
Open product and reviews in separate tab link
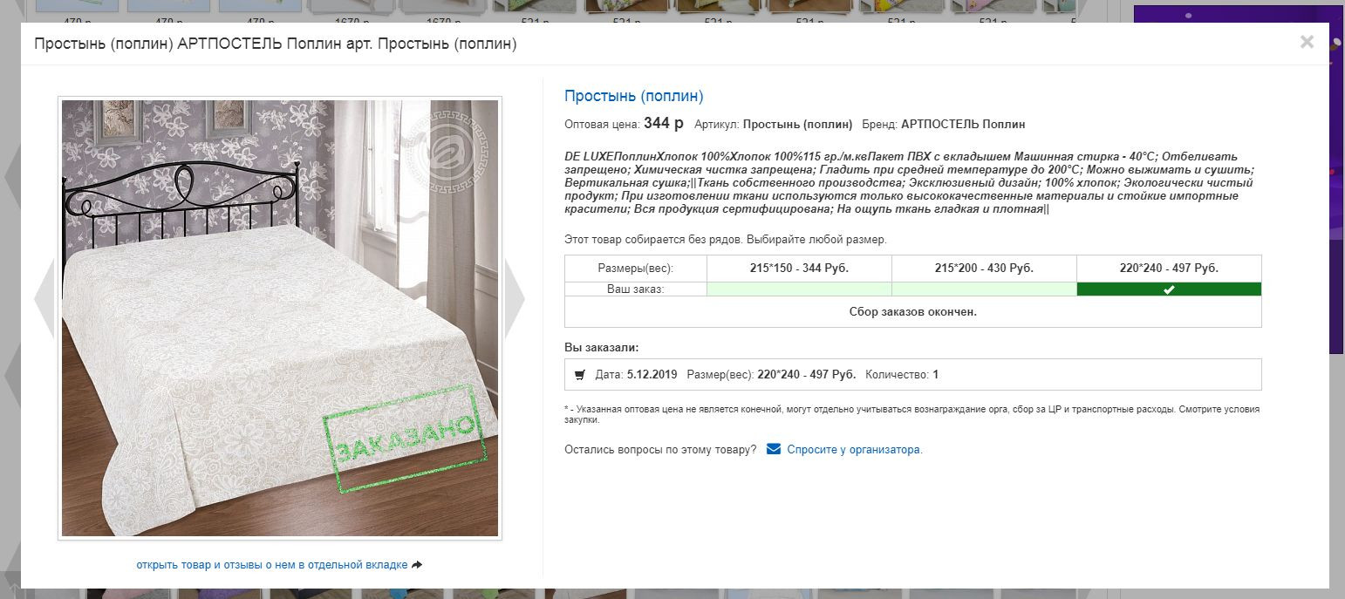[271, 565]
